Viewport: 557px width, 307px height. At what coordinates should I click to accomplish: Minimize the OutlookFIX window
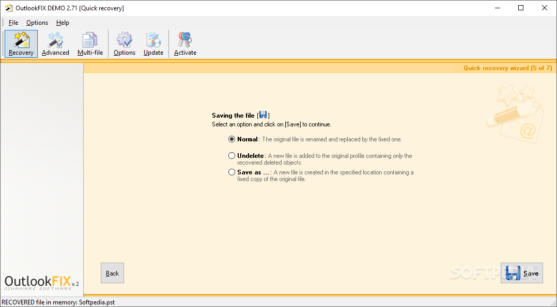[x=497, y=8]
